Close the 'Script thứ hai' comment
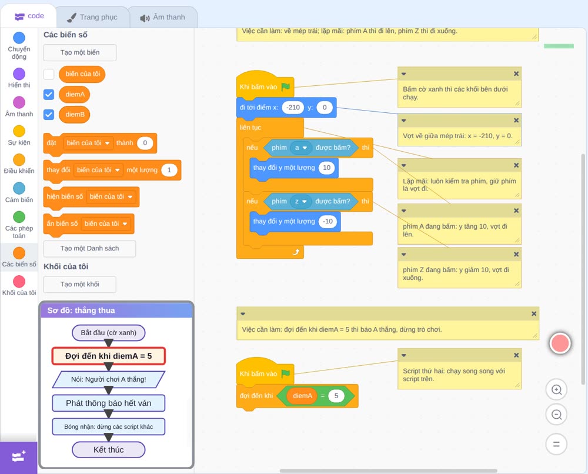 coord(516,355)
